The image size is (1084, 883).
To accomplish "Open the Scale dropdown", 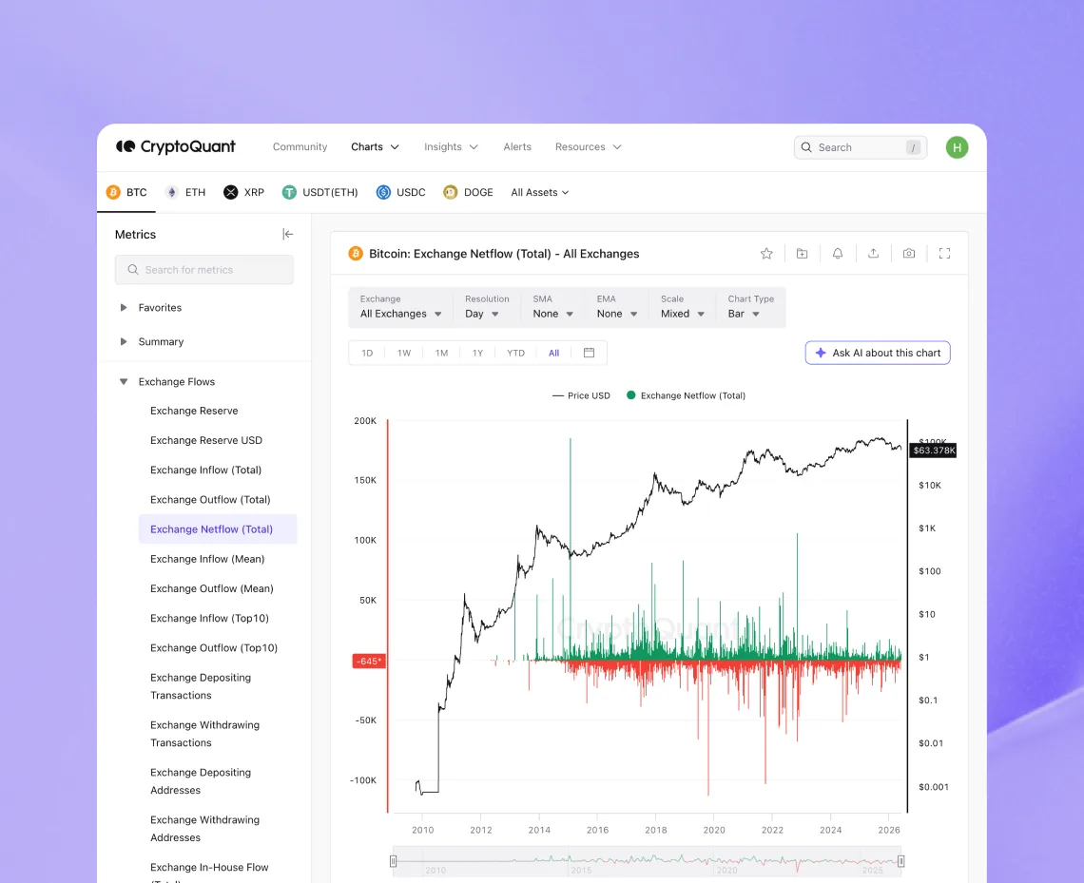I will (x=683, y=307).
